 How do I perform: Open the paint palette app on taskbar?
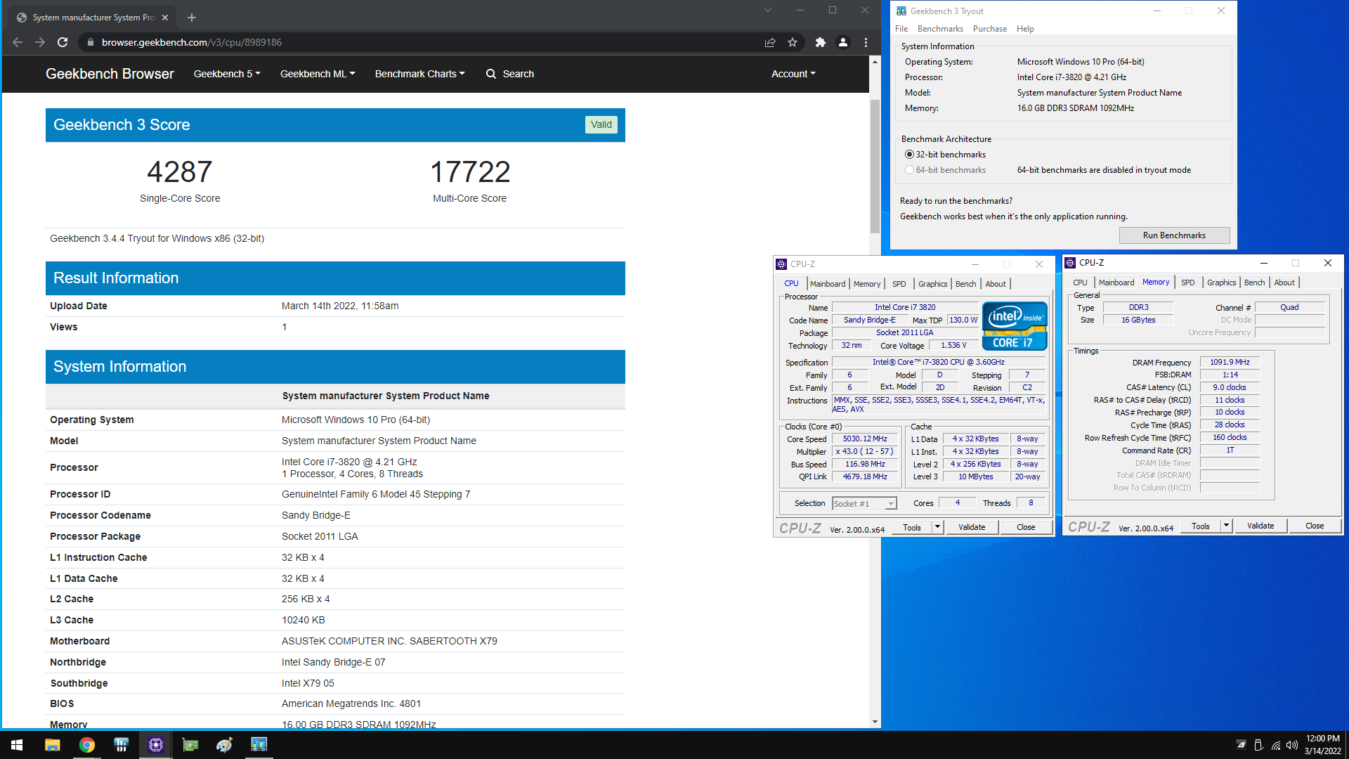point(225,745)
